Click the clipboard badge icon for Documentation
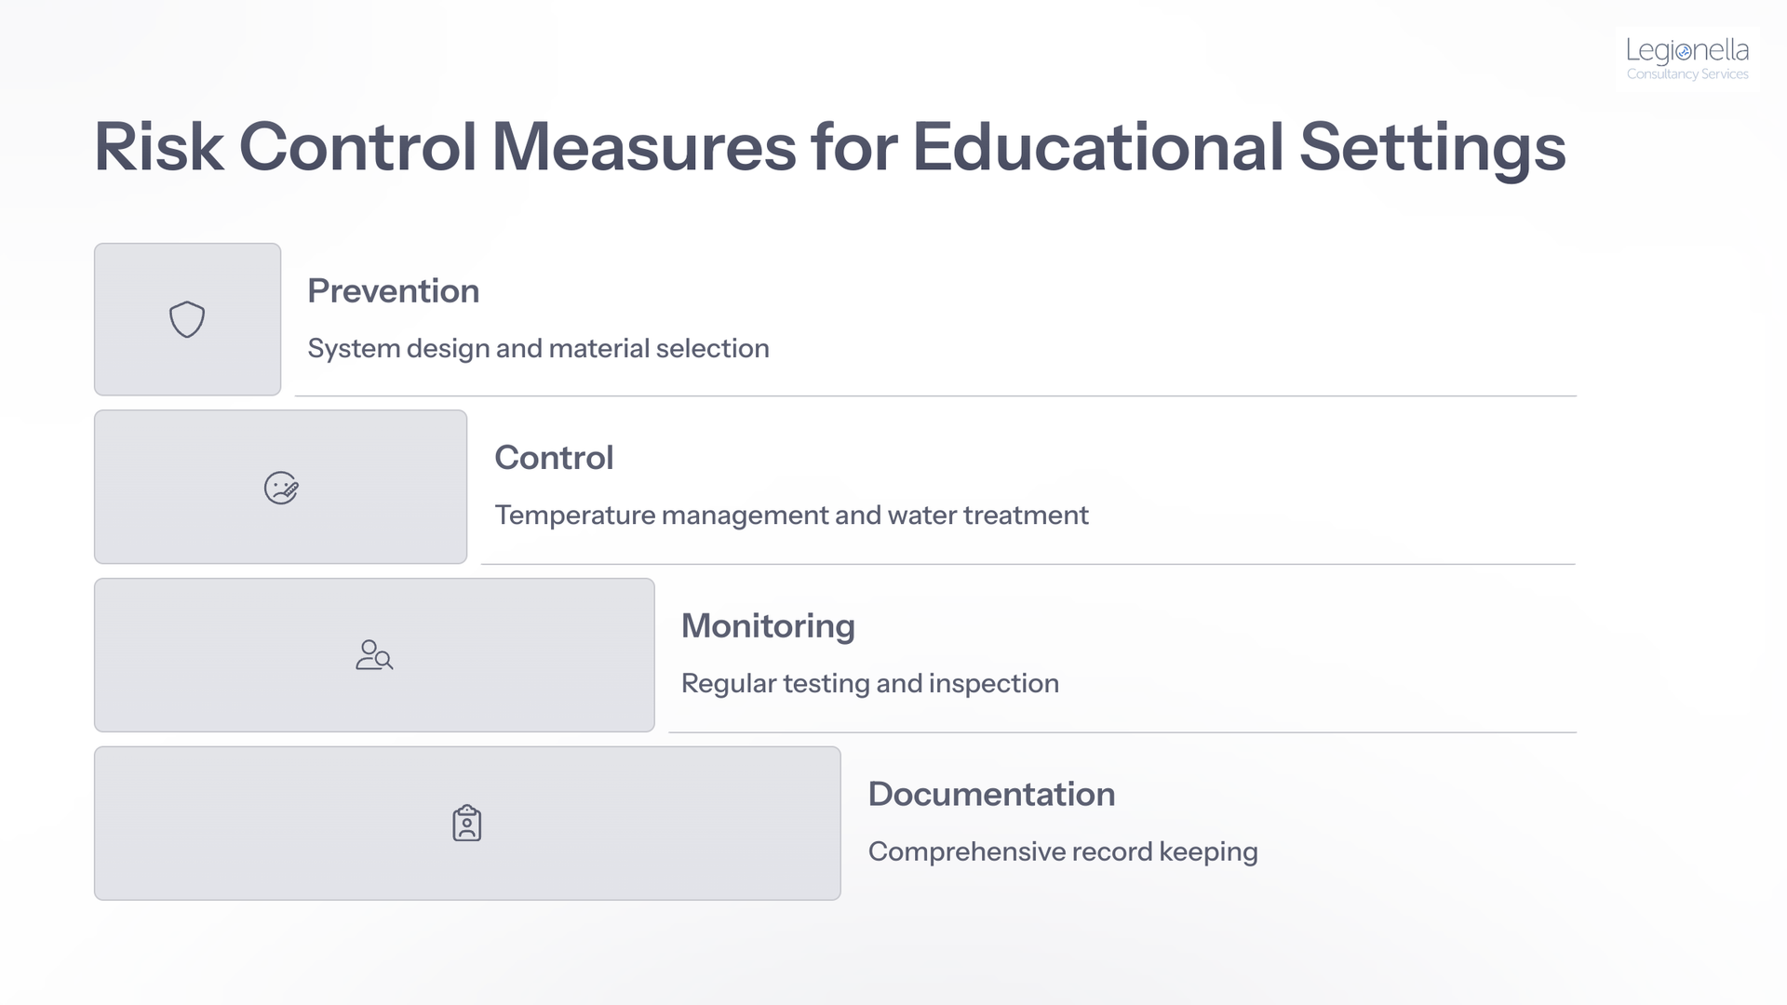 [467, 824]
